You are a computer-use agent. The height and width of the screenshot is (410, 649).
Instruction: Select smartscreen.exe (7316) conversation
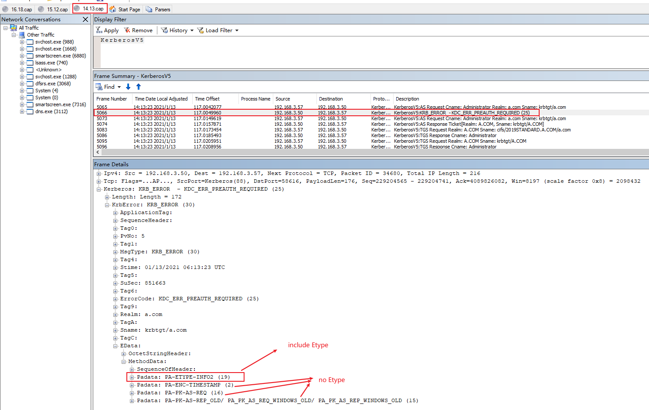click(61, 104)
